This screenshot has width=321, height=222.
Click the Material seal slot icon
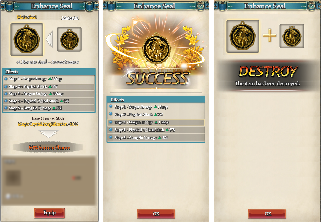click(x=69, y=39)
